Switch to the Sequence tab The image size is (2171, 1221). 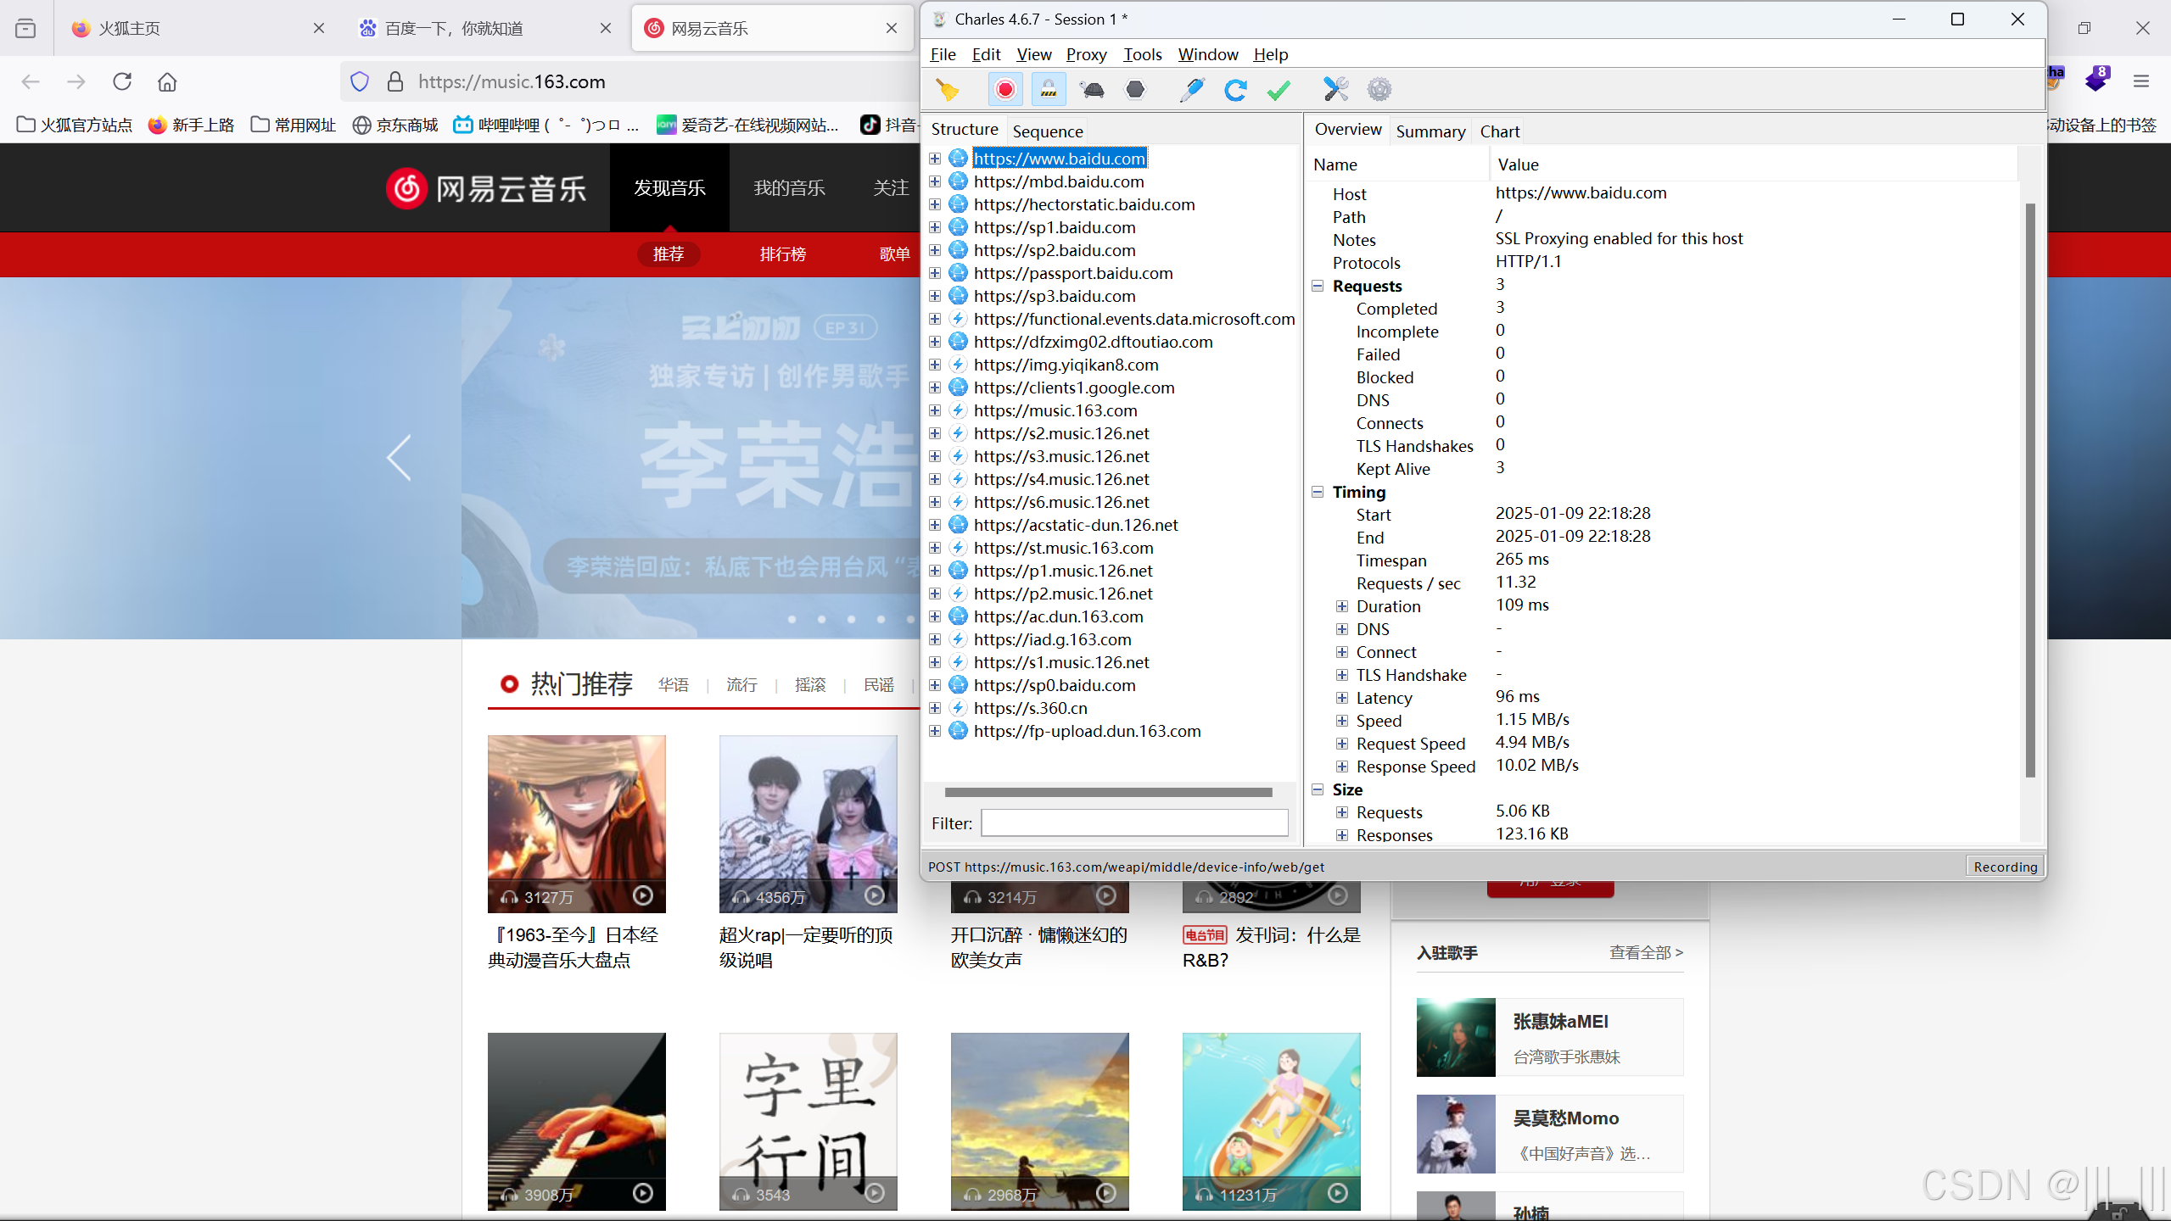point(1047,131)
